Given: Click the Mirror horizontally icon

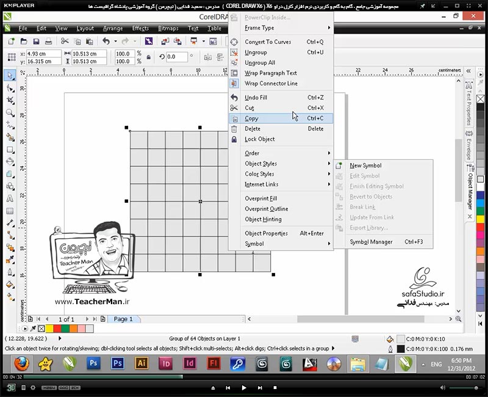Looking at the screenshot, I should point(207,57).
